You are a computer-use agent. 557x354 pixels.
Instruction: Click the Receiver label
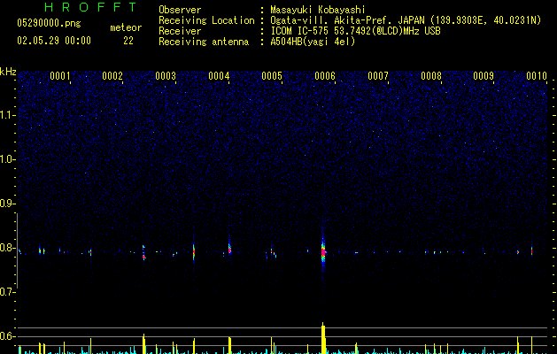point(180,31)
